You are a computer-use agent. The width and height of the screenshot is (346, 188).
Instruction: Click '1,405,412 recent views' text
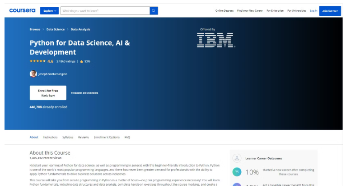click(x=46, y=158)
